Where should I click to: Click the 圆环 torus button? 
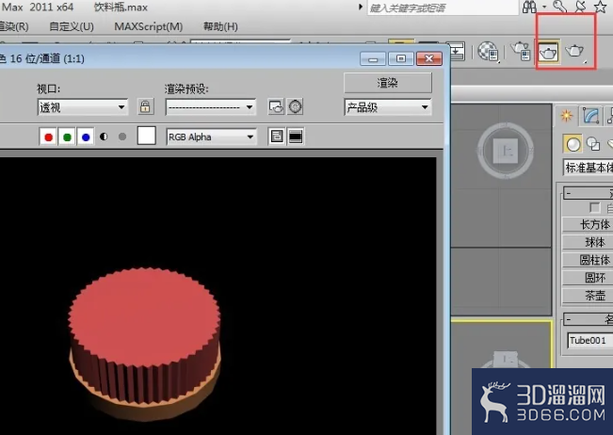[x=588, y=278]
